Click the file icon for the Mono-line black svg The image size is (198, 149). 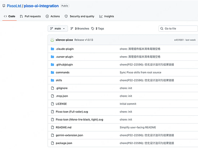tap(53, 120)
